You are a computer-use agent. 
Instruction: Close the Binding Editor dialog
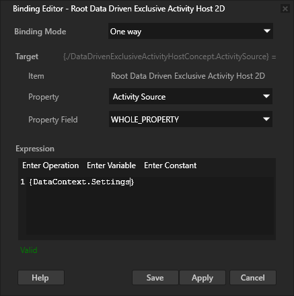point(285,9)
